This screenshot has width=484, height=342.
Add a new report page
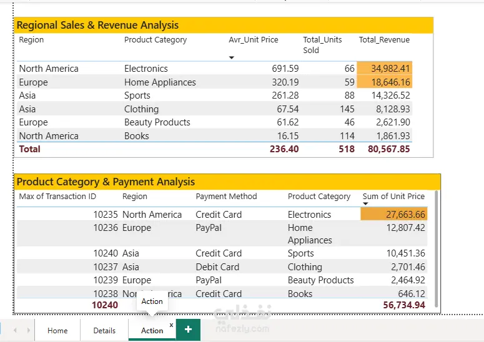[x=188, y=330]
